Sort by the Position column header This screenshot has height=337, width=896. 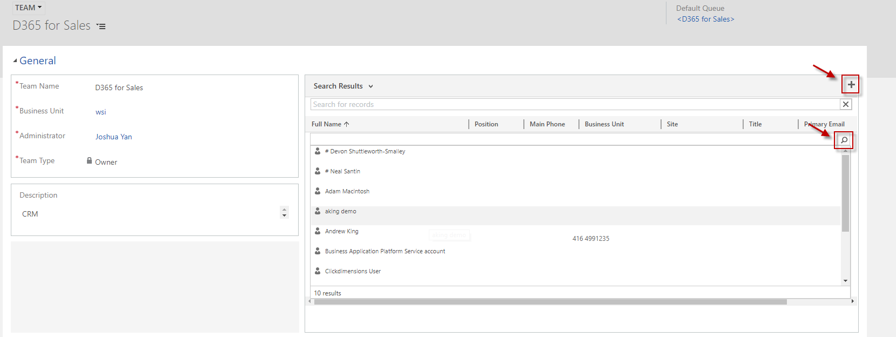486,124
